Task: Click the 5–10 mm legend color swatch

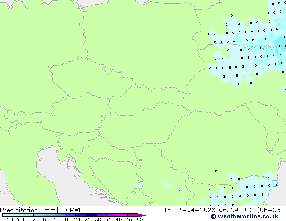Action: 49,215
